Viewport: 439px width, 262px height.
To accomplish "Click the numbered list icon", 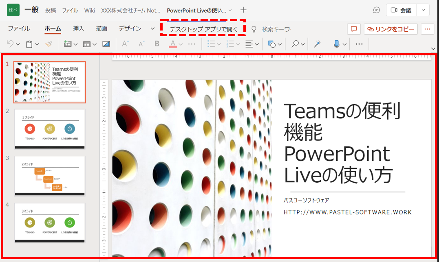I will click(x=230, y=44).
